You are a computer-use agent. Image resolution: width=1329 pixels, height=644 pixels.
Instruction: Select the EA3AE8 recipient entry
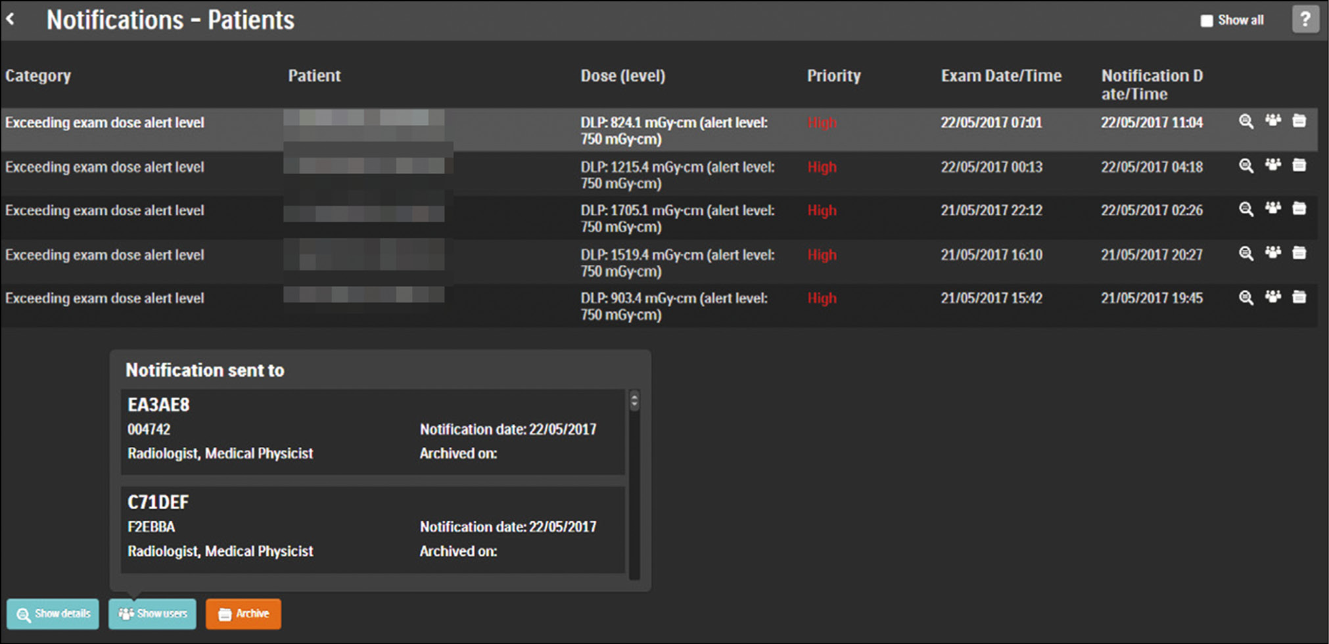[x=372, y=431]
